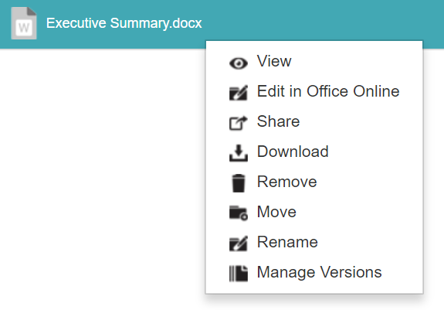Viewport: 444px width, 310px height.
Task: Click the pencil icon for Edit in Office Online
Action: [x=239, y=92]
